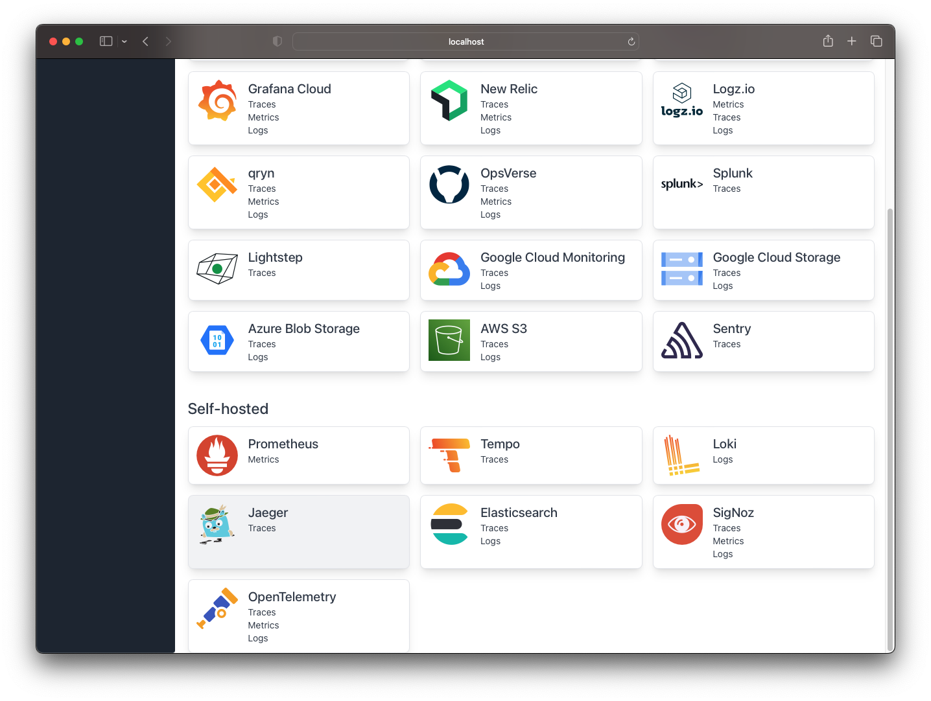Open the sidebar options dropdown arrow
Viewport: 931px width, 701px height.
click(124, 41)
